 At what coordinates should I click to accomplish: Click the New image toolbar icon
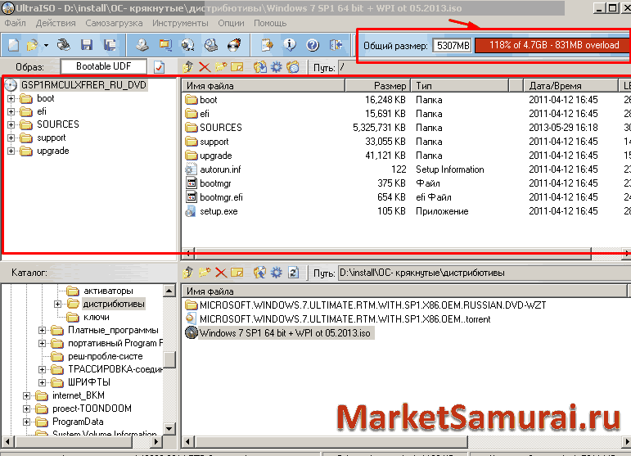coord(14,45)
